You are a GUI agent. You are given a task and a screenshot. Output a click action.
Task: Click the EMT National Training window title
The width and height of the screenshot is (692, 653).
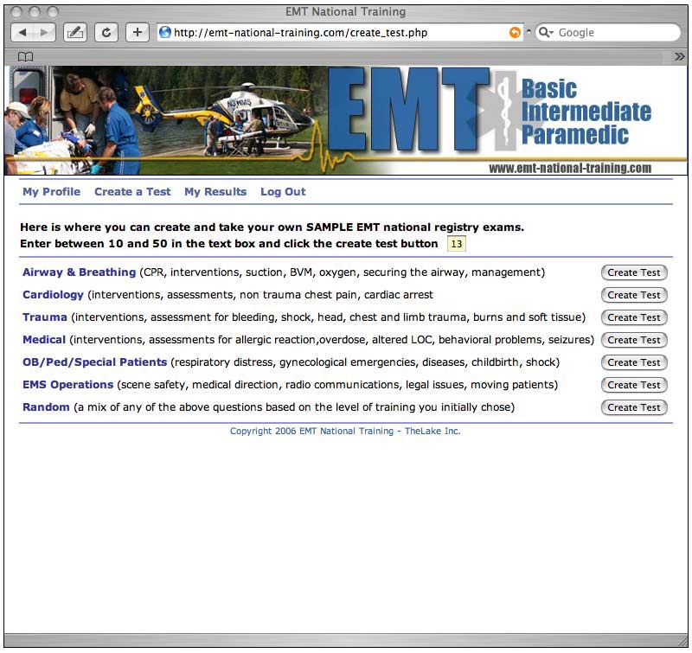345,12
